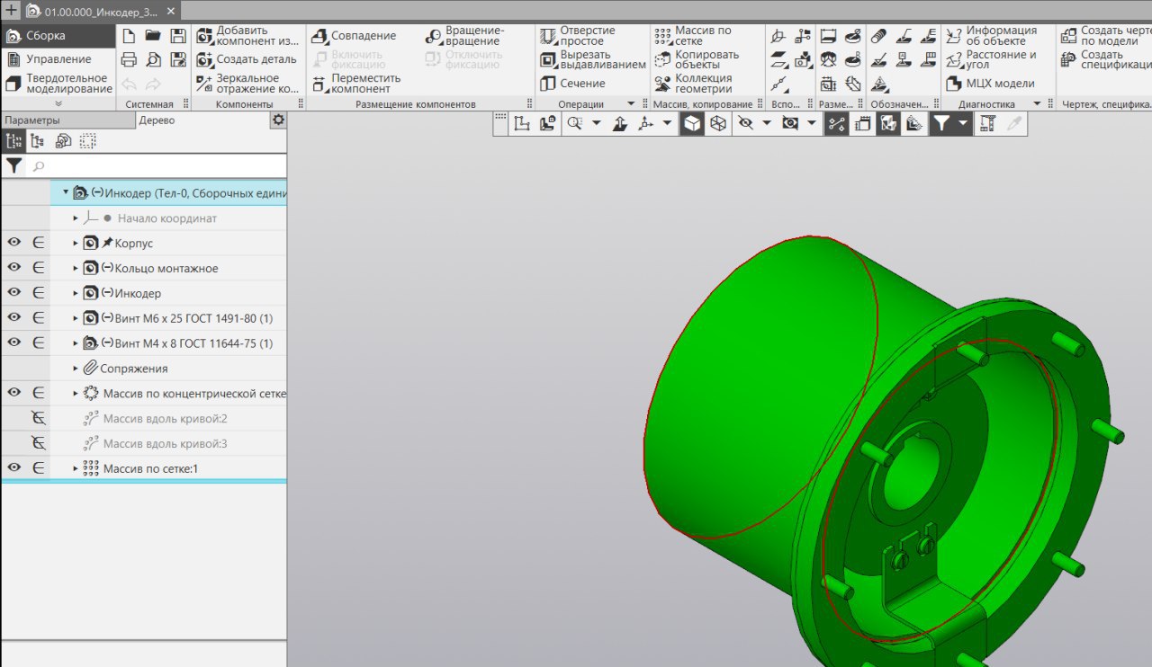This screenshot has width=1152, height=667.
Task: Toggle visibility of Массив по концентрической сетке
Action: click(x=13, y=393)
